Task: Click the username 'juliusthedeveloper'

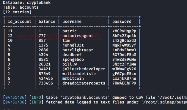Action: pos(84,69)
